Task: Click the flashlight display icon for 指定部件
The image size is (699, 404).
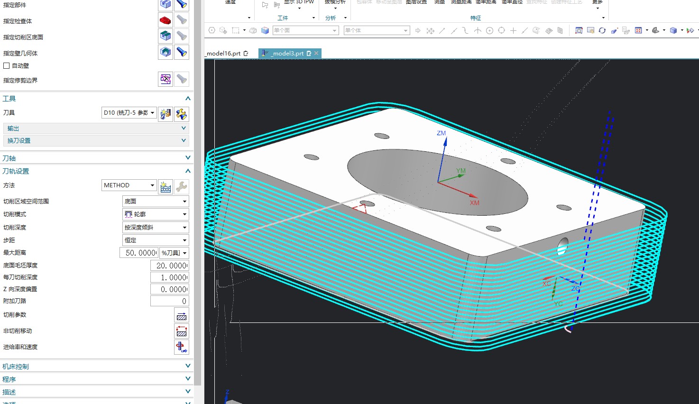Action: 182,4
